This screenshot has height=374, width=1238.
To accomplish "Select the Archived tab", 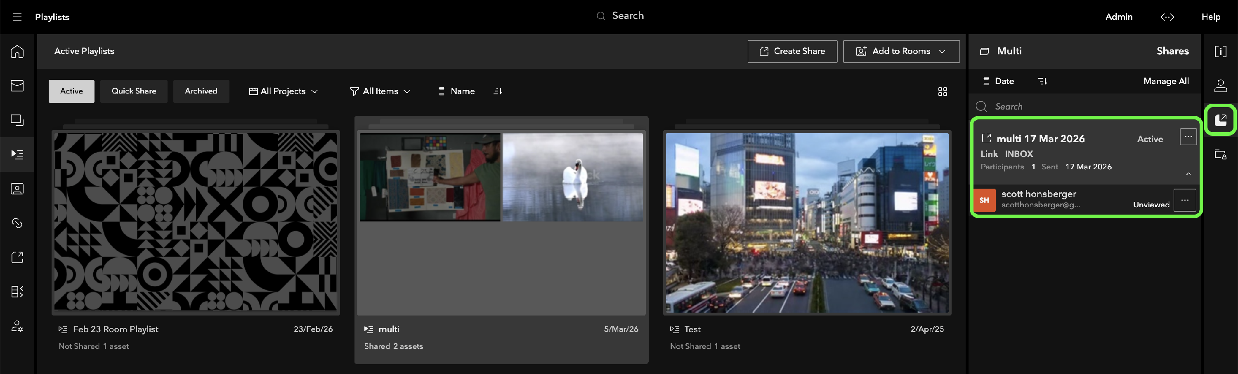I will pyautogui.click(x=201, y=91).
